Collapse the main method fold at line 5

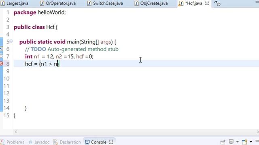click(x=11, y=41)
